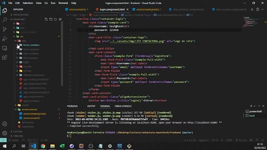This screenshot has width=267, height=150.
Task: Open the new terminal profile dropdown arrow
Action: (x=254, y=106)
